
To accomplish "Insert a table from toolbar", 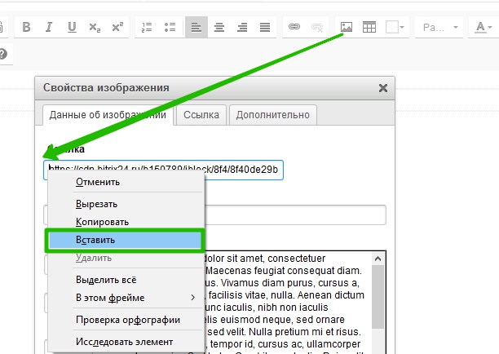I will coord(369,27).
